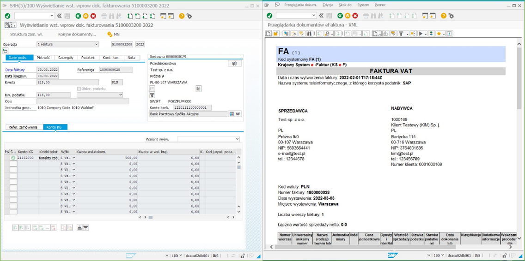The image size is (525, 261).
Task: Click the star Favorites icon in eFaktura toolbar
Action: (x=439, y=34)
